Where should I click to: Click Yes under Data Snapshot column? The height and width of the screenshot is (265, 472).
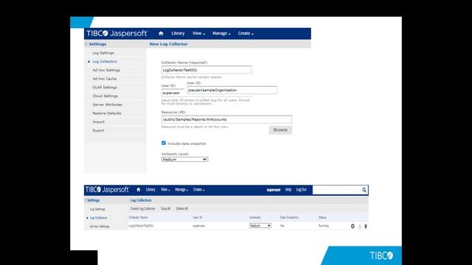pos(282,226)
